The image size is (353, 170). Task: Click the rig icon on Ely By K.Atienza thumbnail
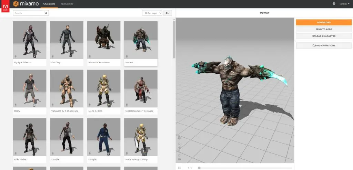pos(16,56)
